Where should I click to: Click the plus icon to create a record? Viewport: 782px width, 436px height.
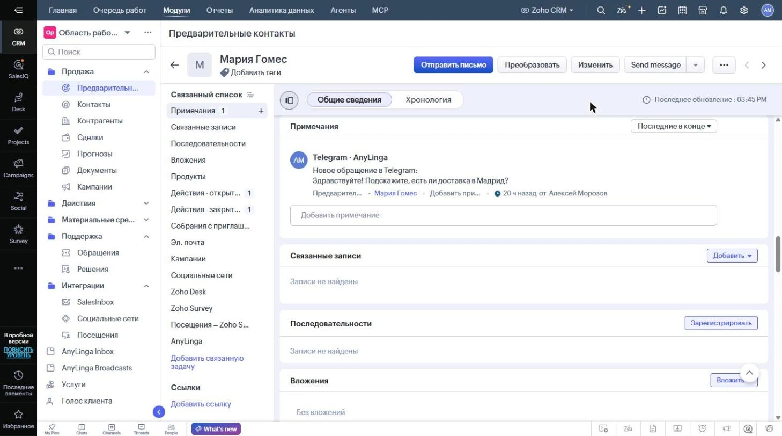click(642, 10)
